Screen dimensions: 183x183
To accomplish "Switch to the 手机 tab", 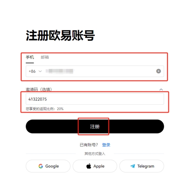I will click(30, 57).
